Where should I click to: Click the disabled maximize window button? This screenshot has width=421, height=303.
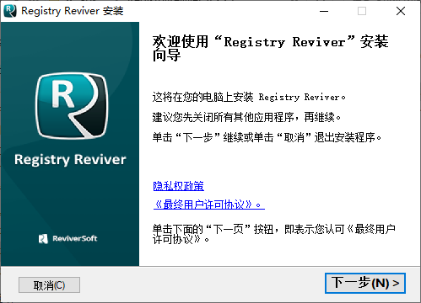coord(362,11)
